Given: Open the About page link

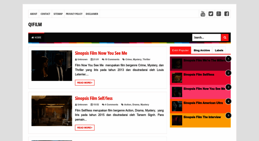Looking at the screenshot, I should pos(34,14).
